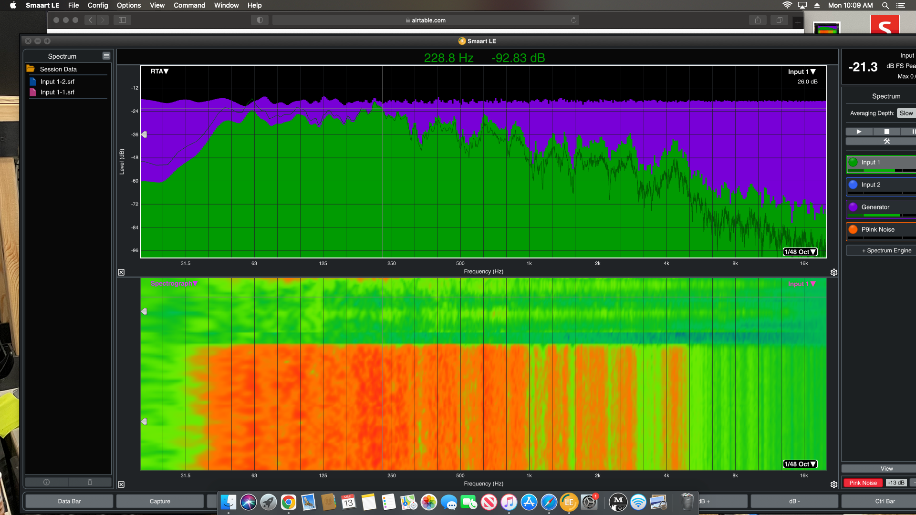Open Calendar from the Dock
Image resolution: width=916 pixels, height=515 pixels.
point(349,502)
